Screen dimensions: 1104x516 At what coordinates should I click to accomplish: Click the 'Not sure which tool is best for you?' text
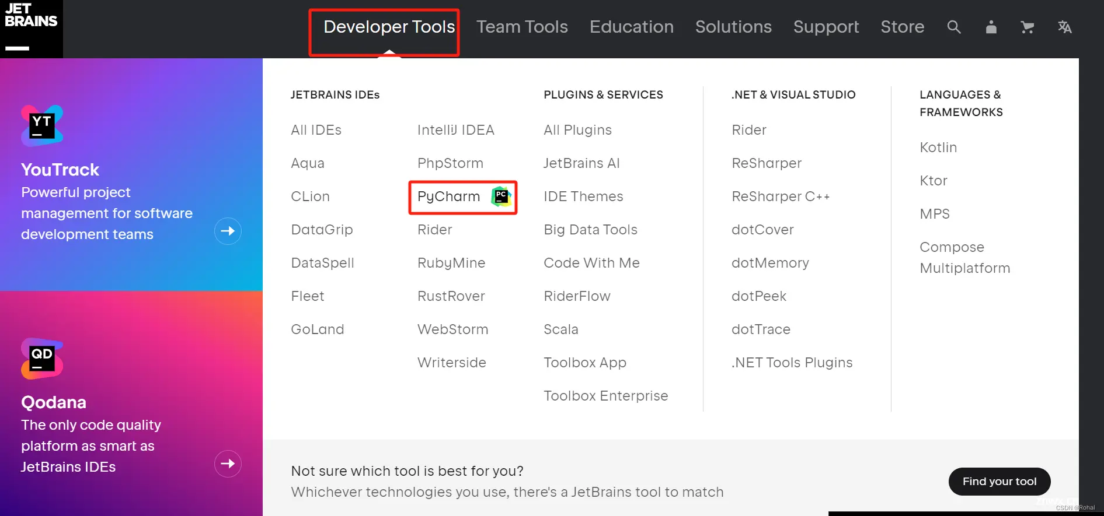coord(408,471)
